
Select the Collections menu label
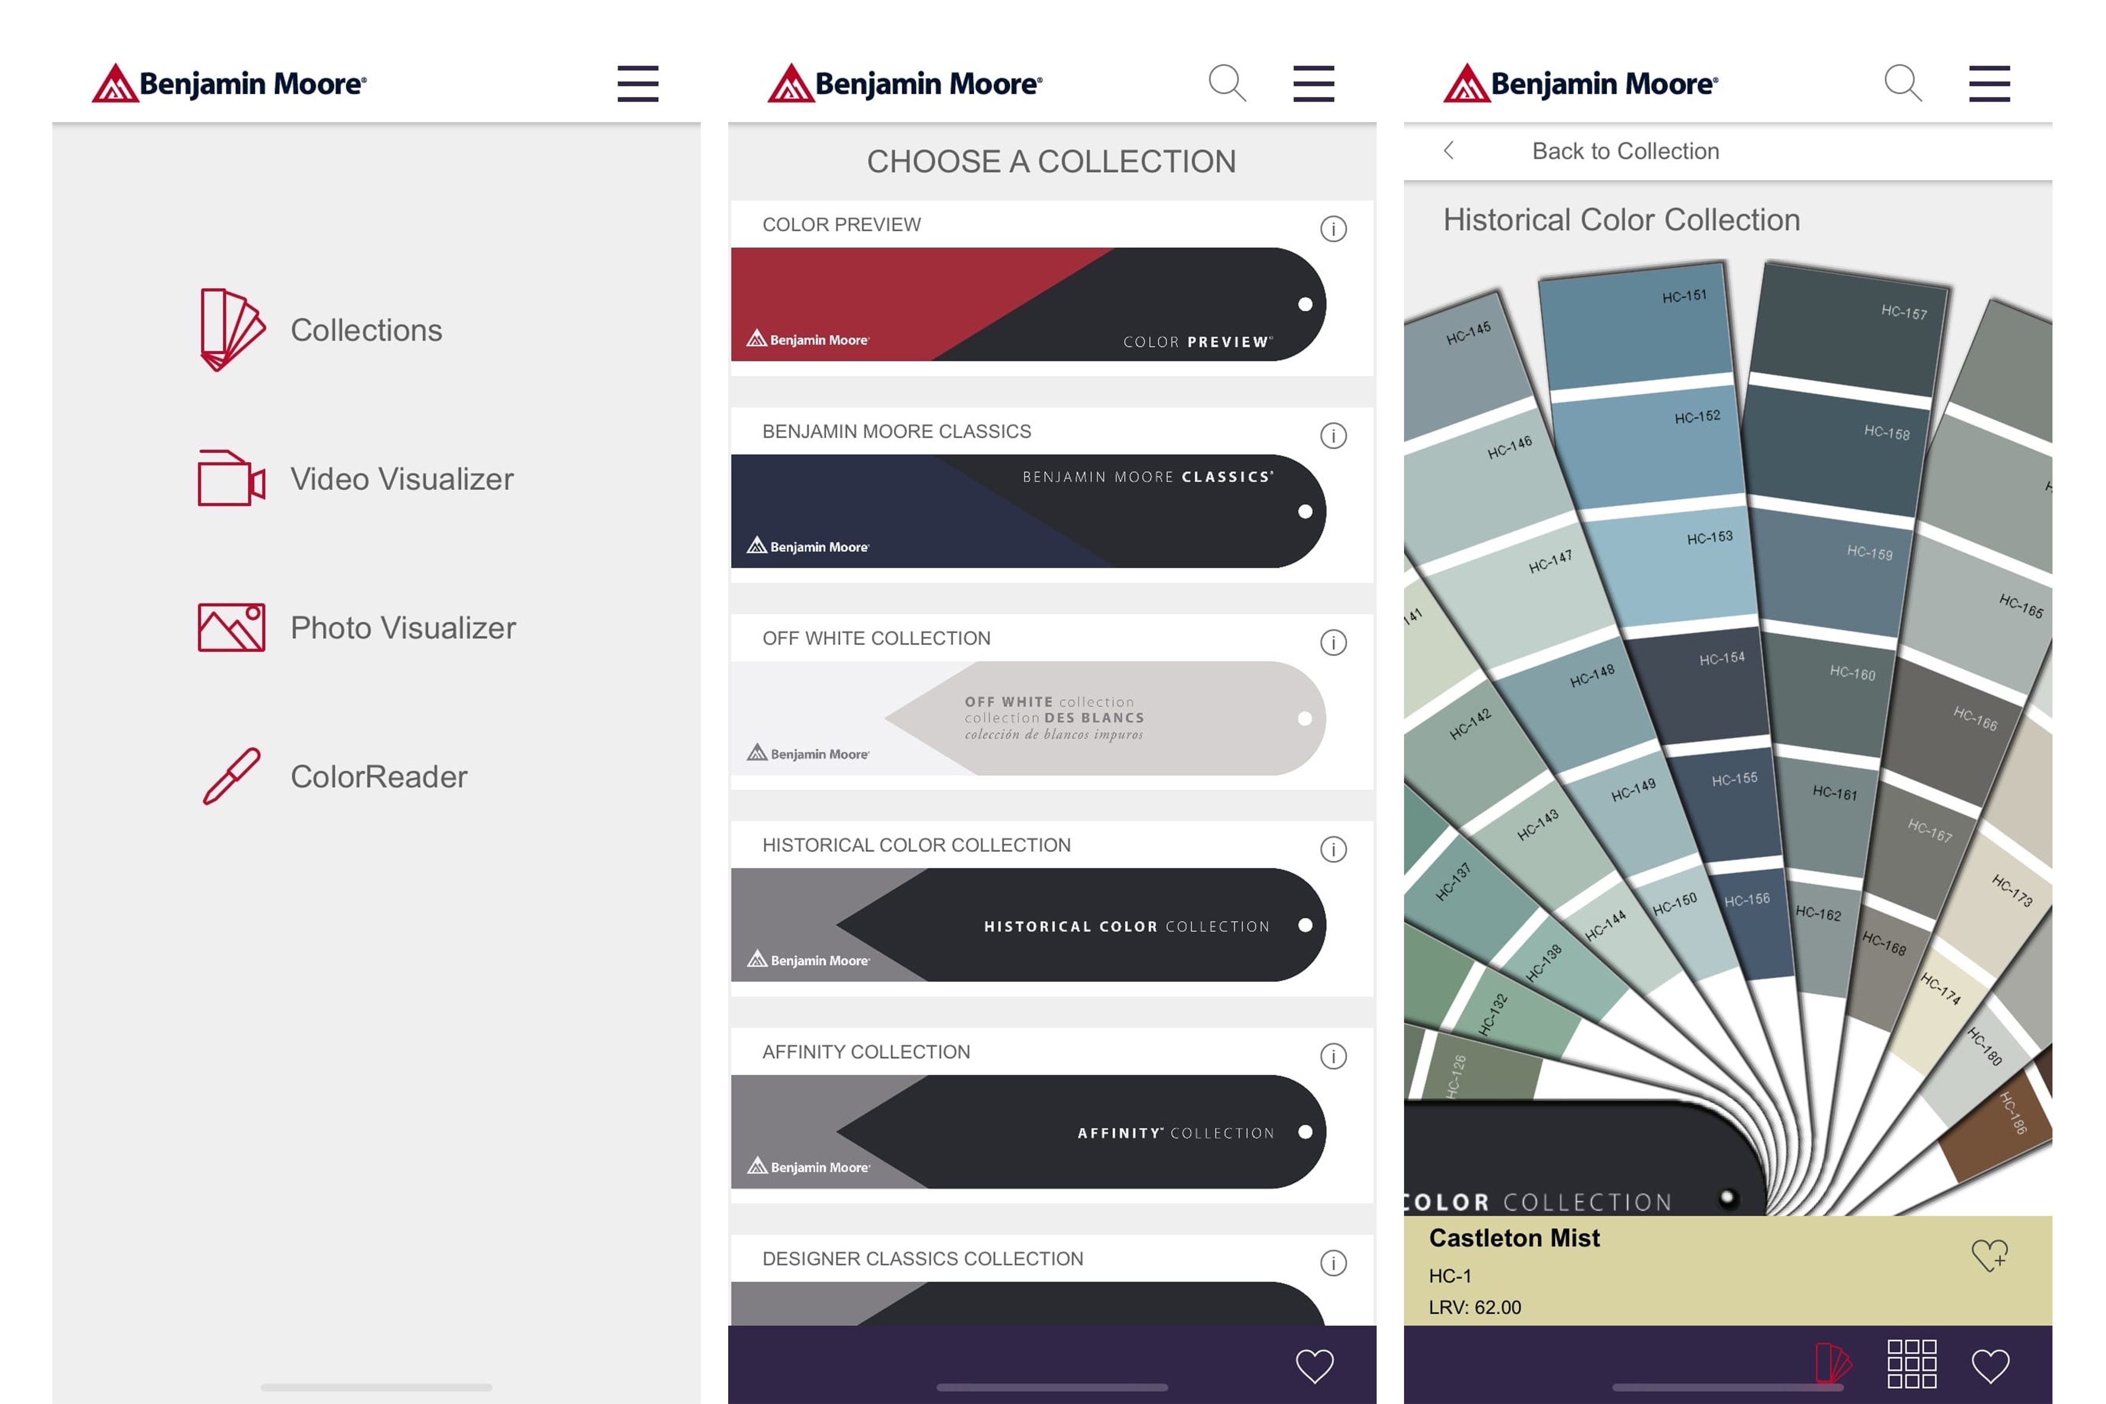point(366,329)
